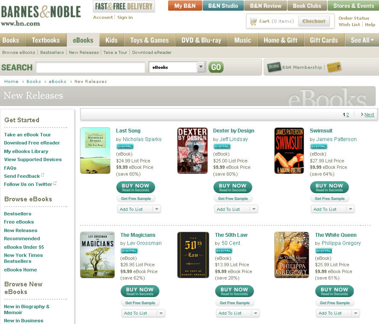The height and width of the screenshot is (324, 379).
Task: Click Download eReader in sub-navigation
Action: pos(152,53)
